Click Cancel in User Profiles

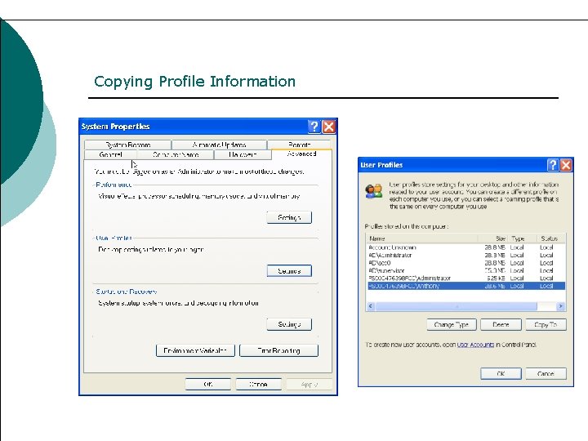click(546, 373)
